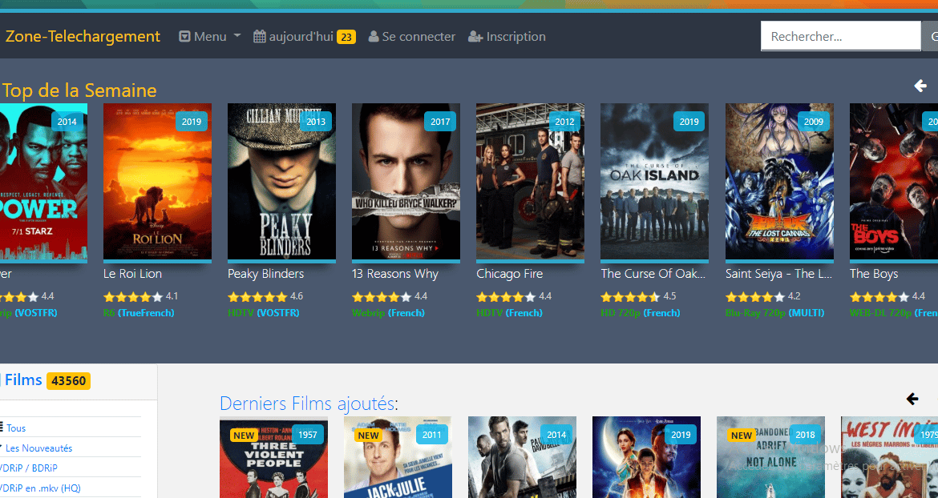Open the Menu dropdown
The width and height of the screenshot is (938, 498).
pos(210,36)
